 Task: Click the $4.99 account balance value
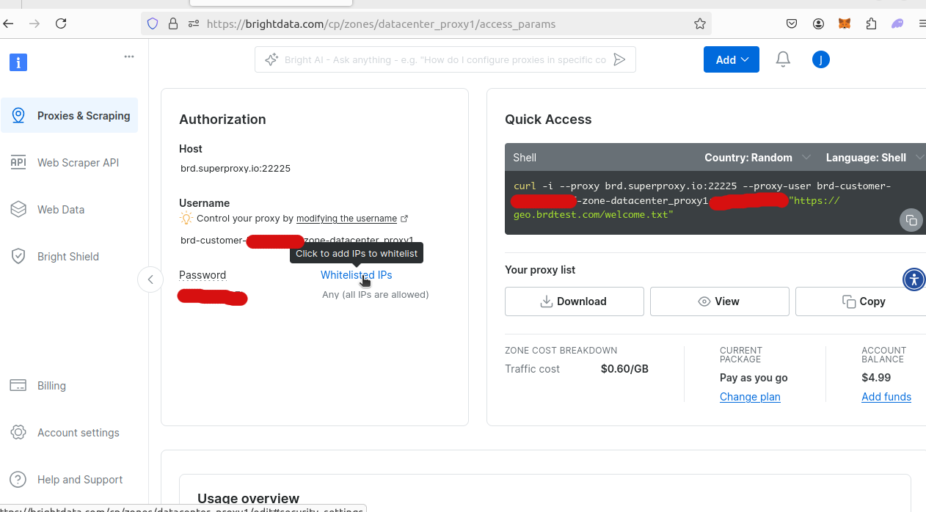876,378
